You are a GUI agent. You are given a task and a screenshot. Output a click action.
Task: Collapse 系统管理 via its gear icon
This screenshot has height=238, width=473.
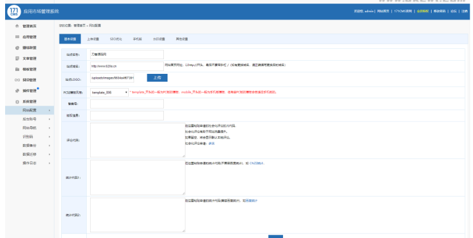coord(17,102)
